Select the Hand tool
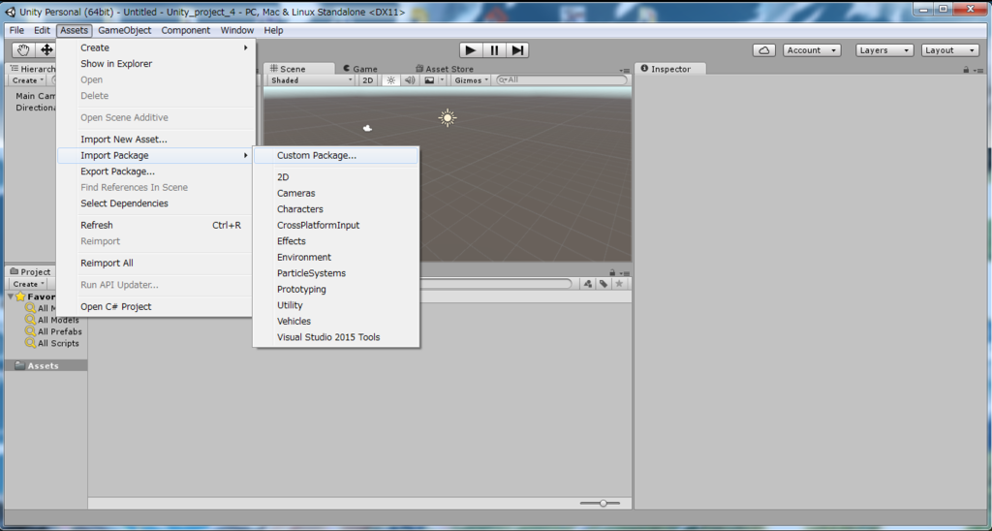The width and height of the screenshot is (992, 531). (x=23, y=50)
